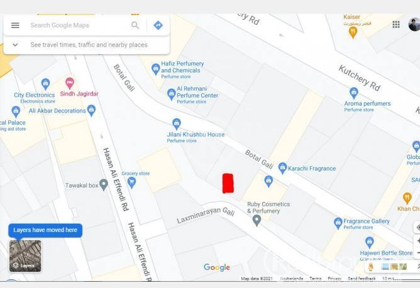Select the Kaiser restaurant pin

353,33
